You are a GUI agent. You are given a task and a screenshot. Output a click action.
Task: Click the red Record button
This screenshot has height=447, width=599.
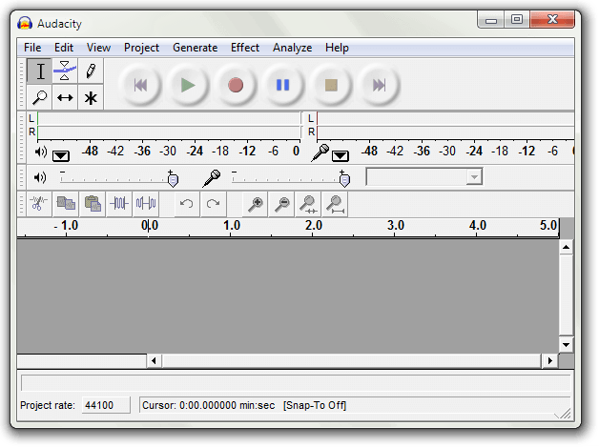point(236,85)
